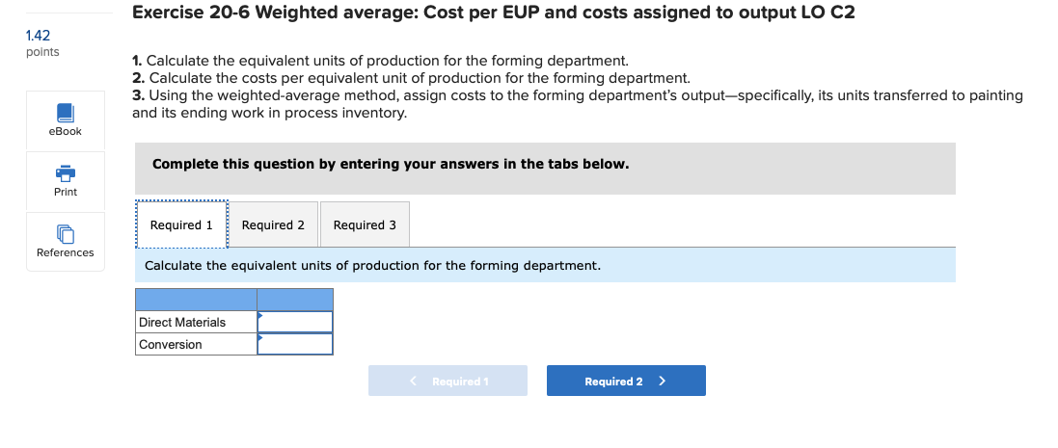
Task: Click the Conversion answer input field
Action: click(x=295, y=344)
